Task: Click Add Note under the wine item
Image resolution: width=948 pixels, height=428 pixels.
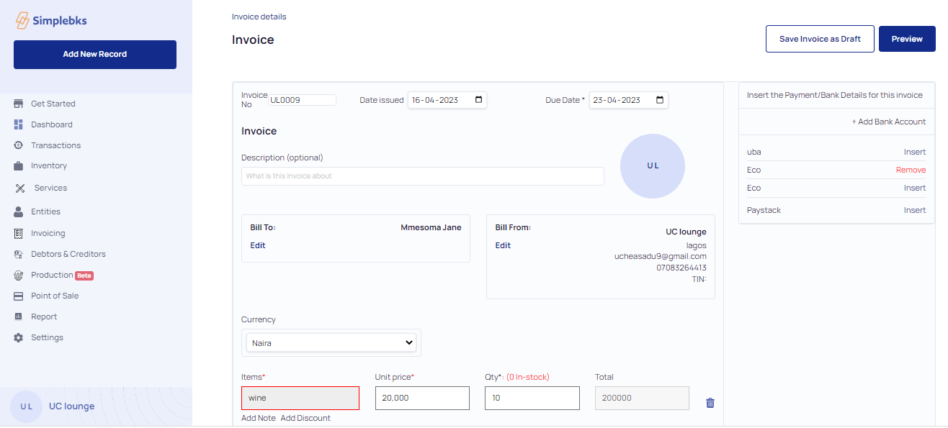Action: [259, 418]
